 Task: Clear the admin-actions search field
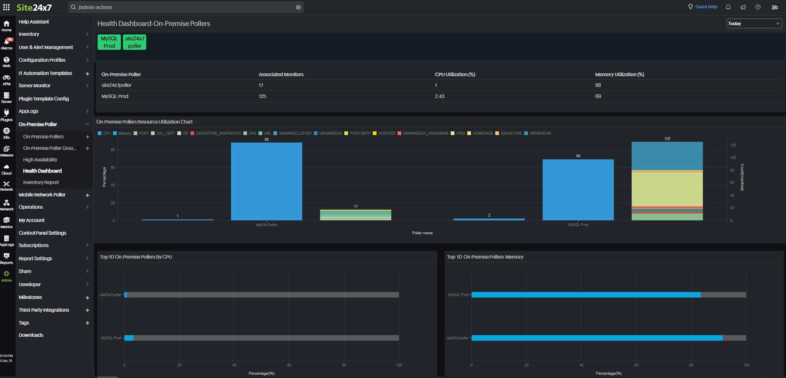[x=298, y=7]
